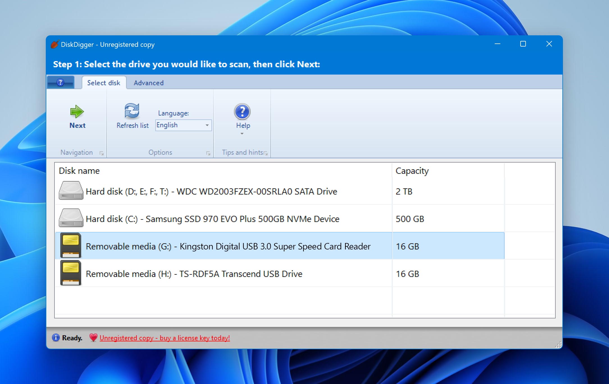Select Removable media (H:) Transcend row
This screenshot has height=384, width=609.
point(280,273)
